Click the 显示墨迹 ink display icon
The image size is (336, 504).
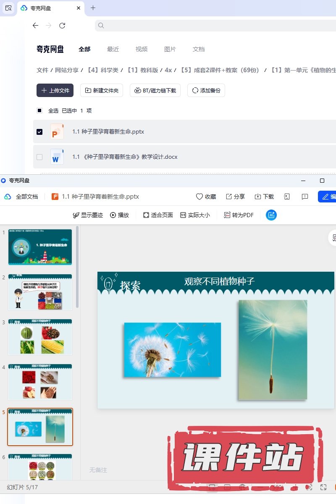88,215
